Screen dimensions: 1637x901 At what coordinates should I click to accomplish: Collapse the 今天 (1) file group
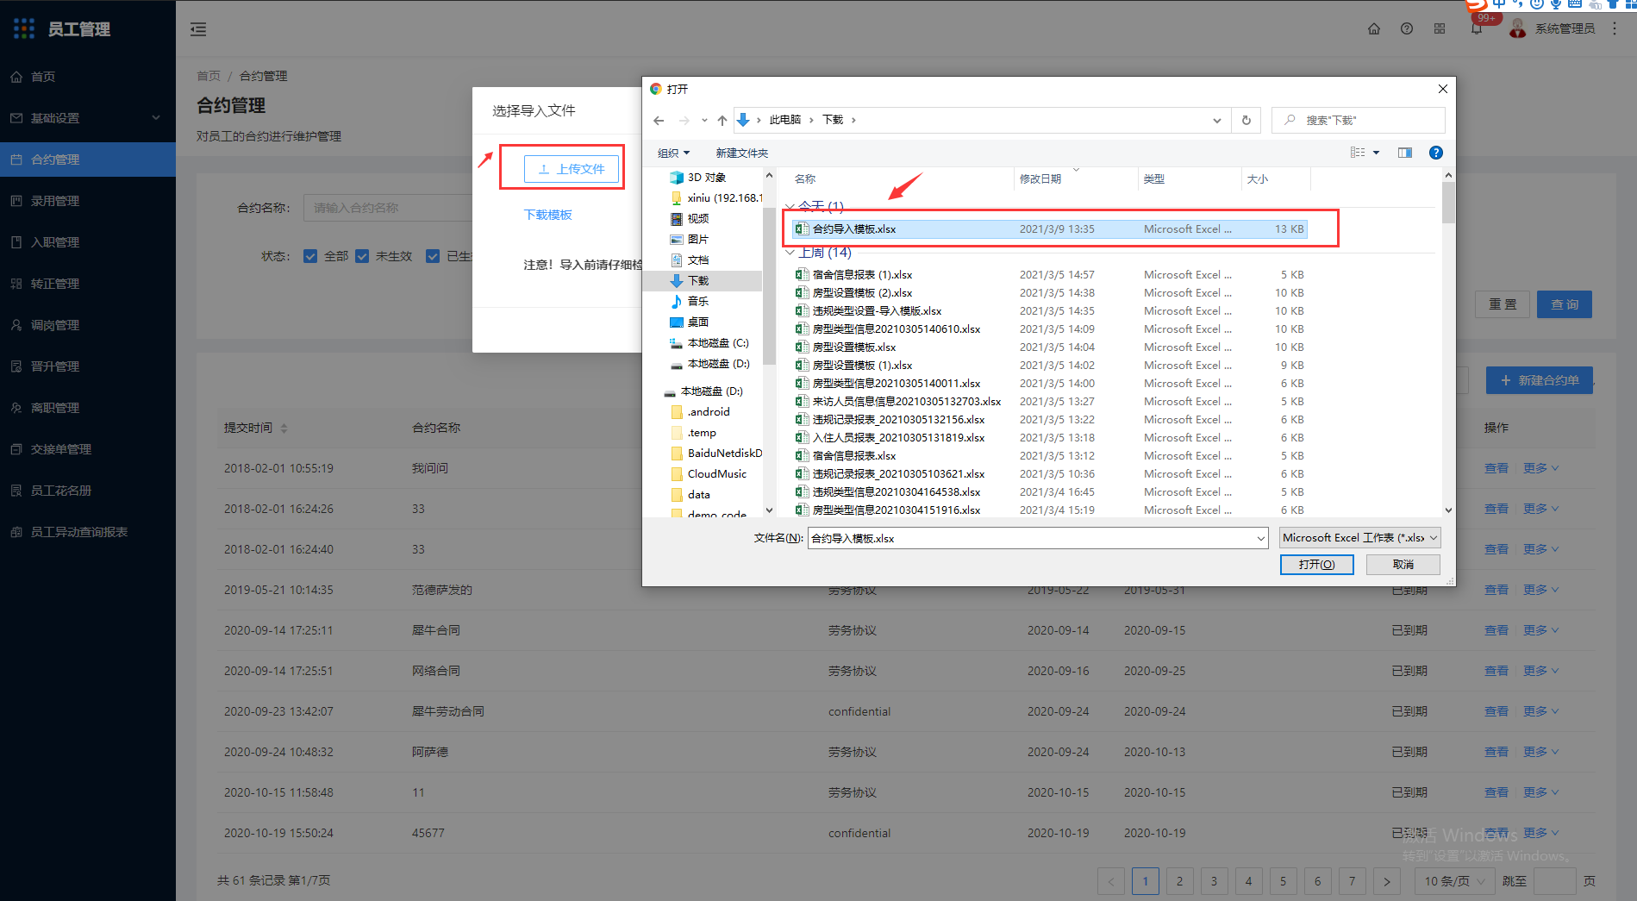(x=790, y=207)
